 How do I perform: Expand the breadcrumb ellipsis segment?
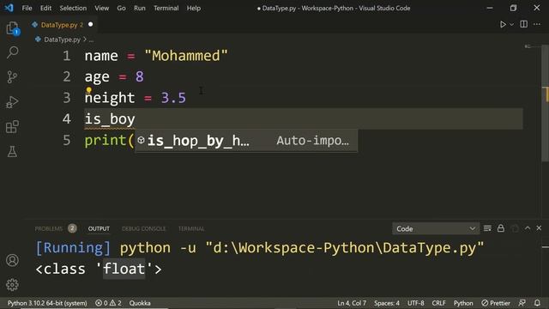(91, 40)
